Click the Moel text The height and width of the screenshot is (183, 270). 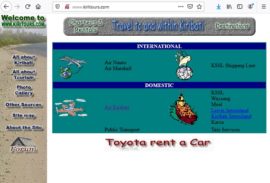(217, 104)
